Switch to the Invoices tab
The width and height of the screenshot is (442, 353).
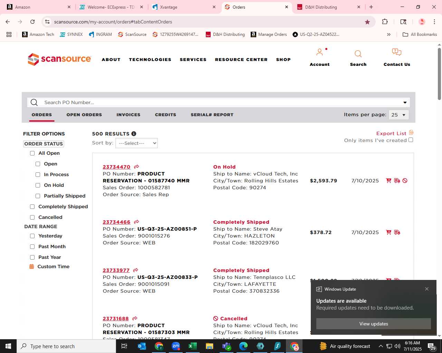tap(128, 115)
